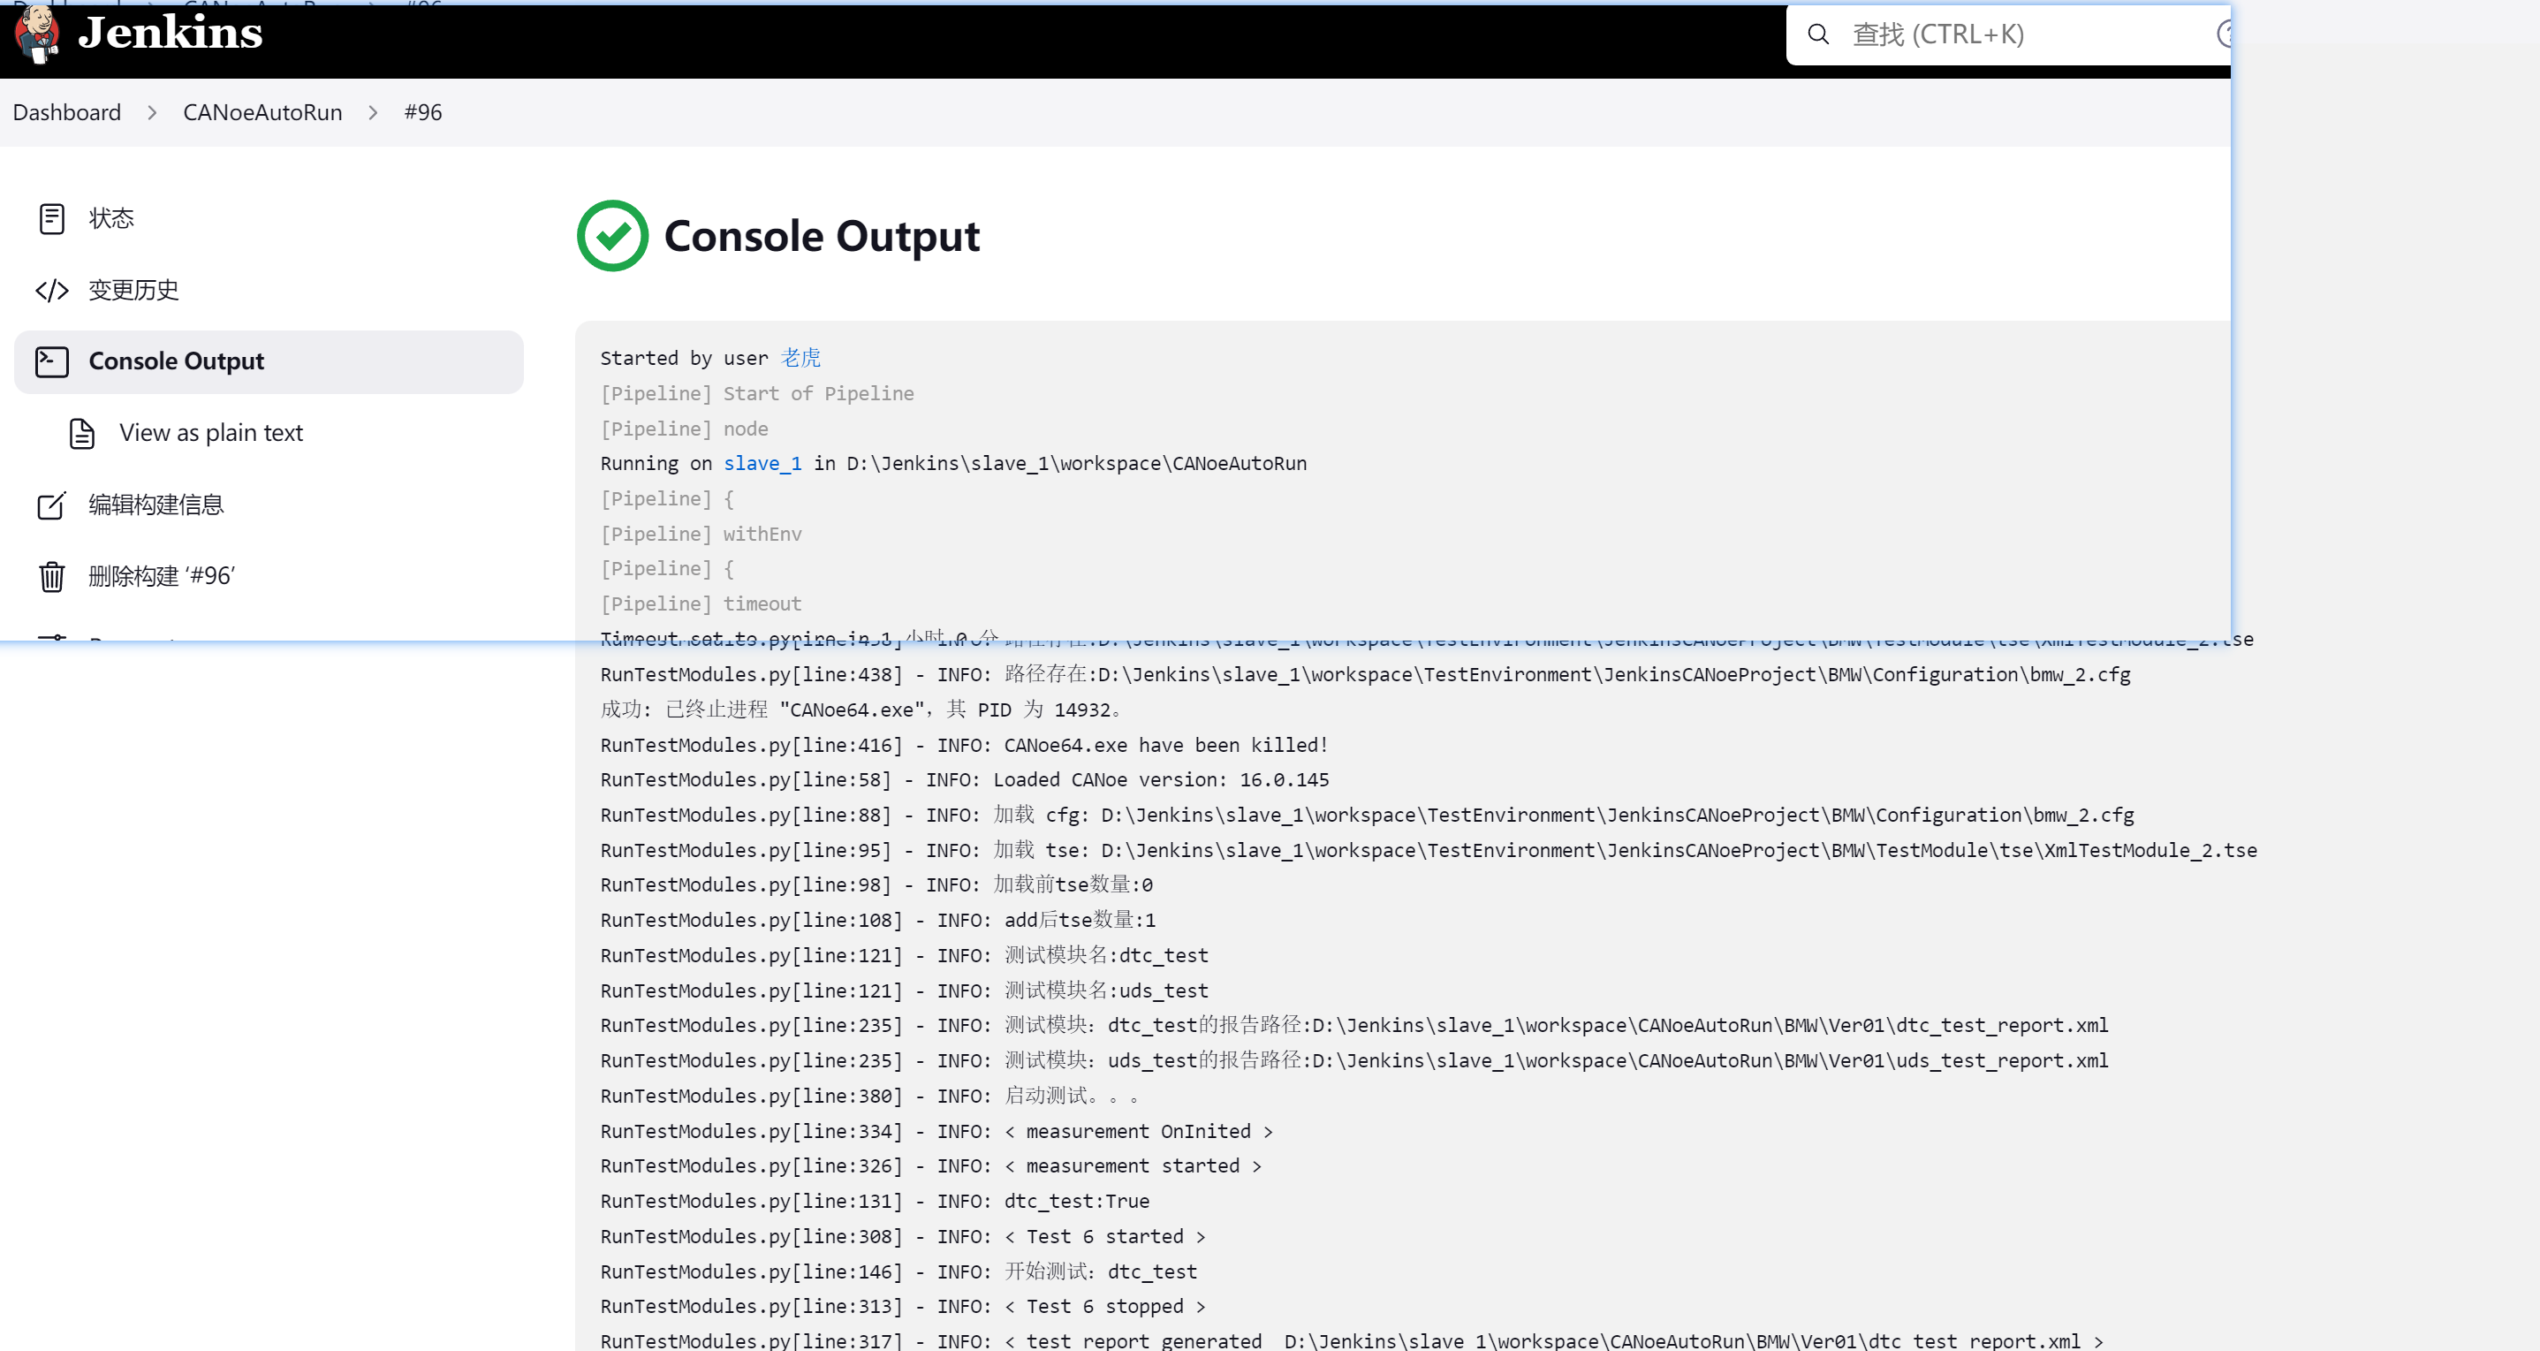Click the terminal Console Output icon
Viewport: 2540px width, 1351px height.
(x=51, y=362)
